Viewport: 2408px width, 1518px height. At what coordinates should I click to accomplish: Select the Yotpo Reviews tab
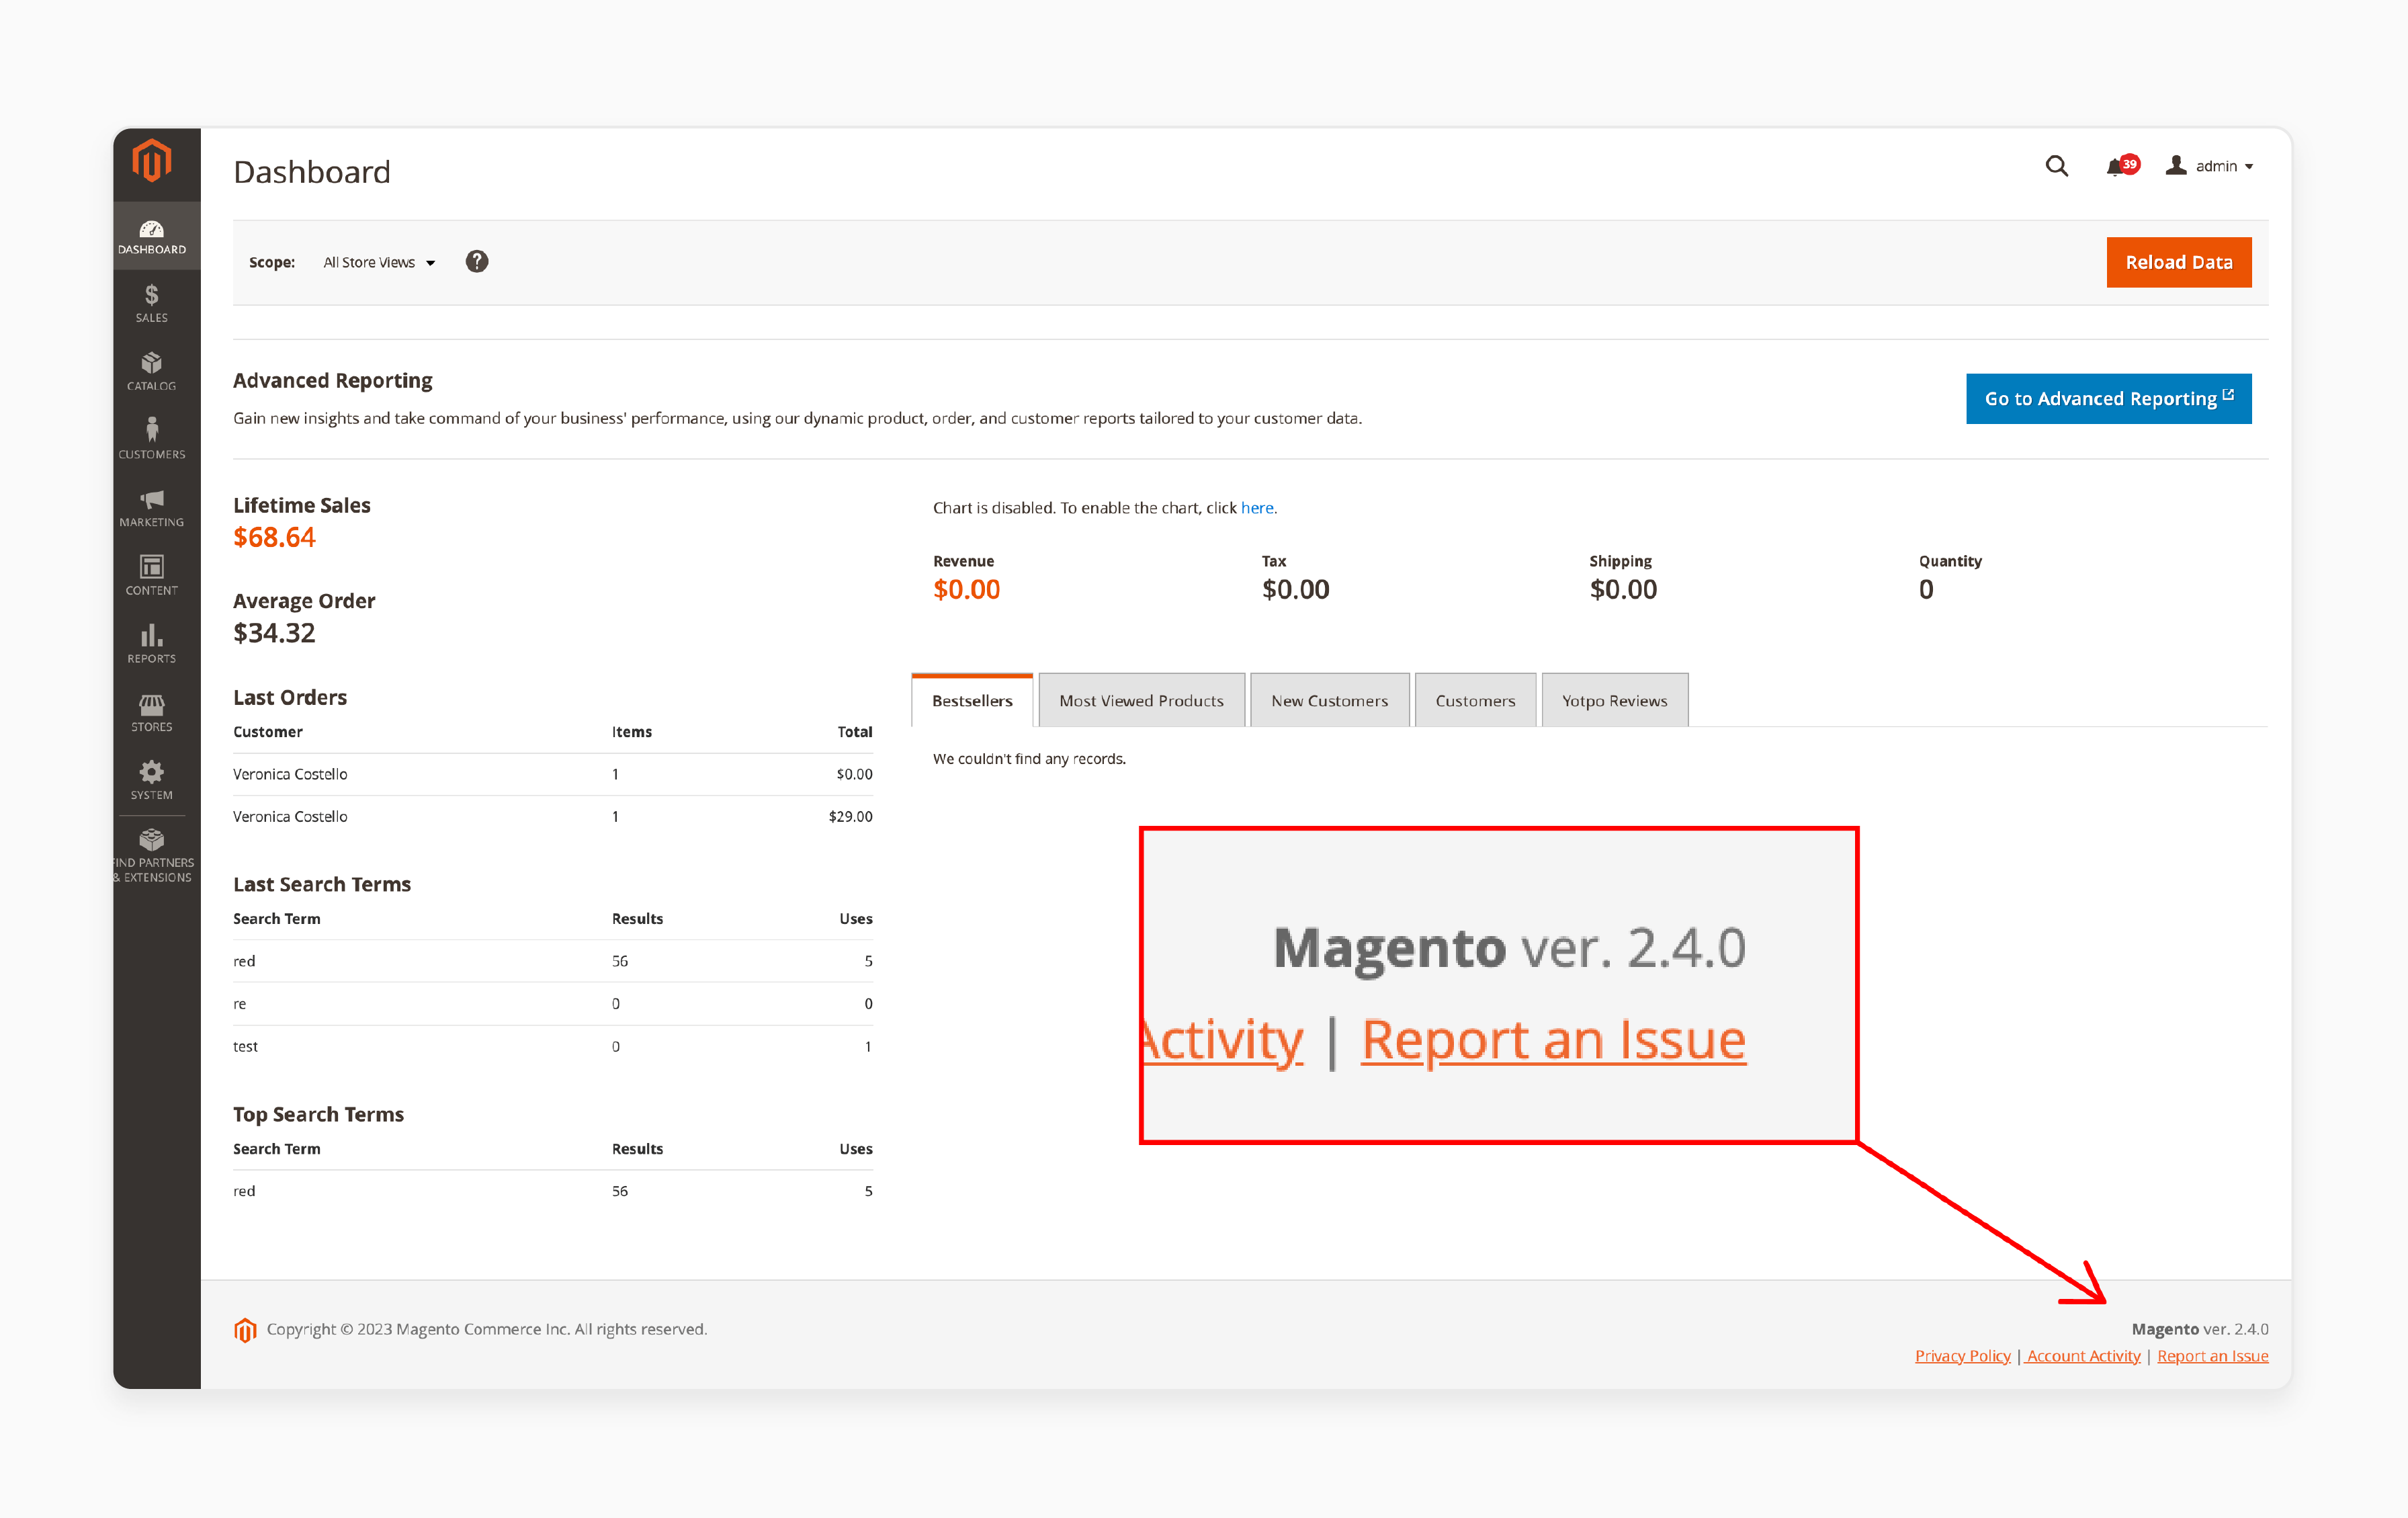click(x=1614, y=701)
